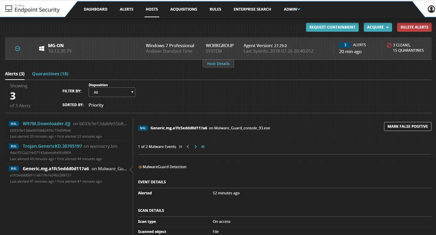Click the Priority sort value
Screen dimensions: 436x235
tap(96, 105)
